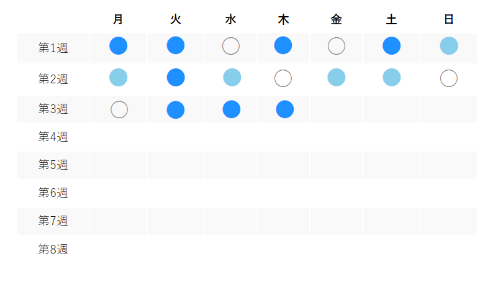Viewport: 498px width, 284px height.
Task: Toggle the Week 1 Saturday circle
Action: [x=392, y=46]
